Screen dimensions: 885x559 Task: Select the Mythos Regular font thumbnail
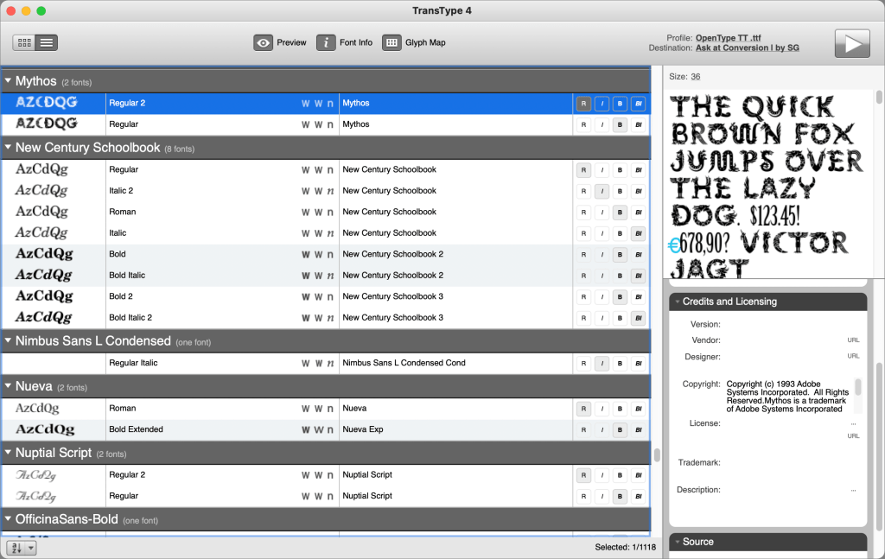47,124
